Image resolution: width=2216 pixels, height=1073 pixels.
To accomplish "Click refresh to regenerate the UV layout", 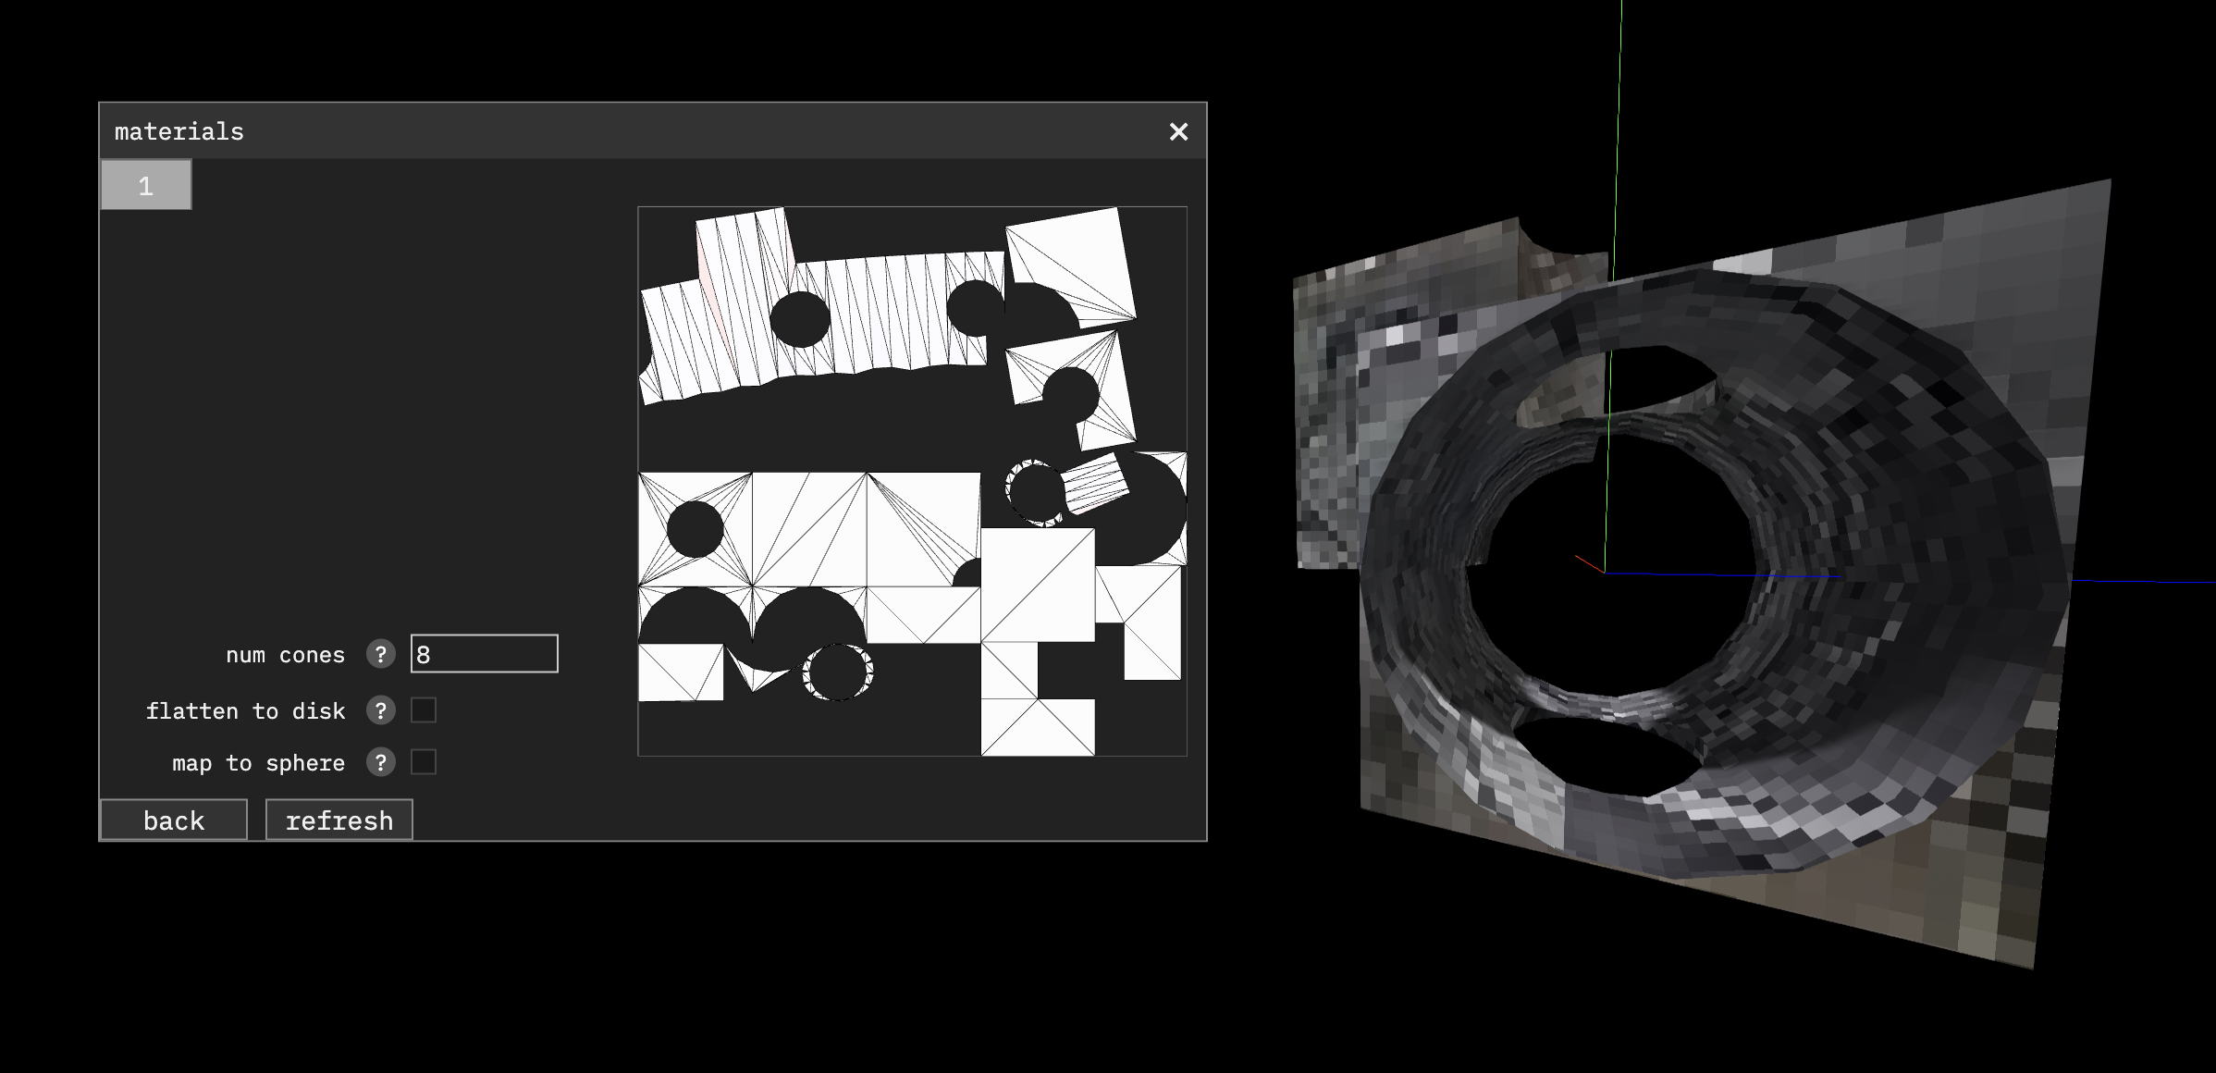I will click(x=339, y=820).
